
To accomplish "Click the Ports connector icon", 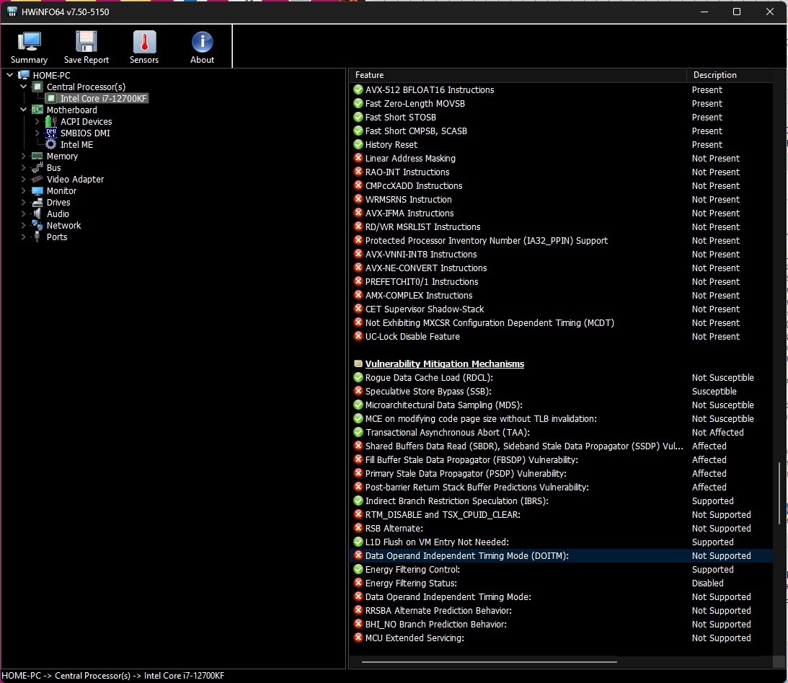I will pyautogui.click(x=37, y=237).
